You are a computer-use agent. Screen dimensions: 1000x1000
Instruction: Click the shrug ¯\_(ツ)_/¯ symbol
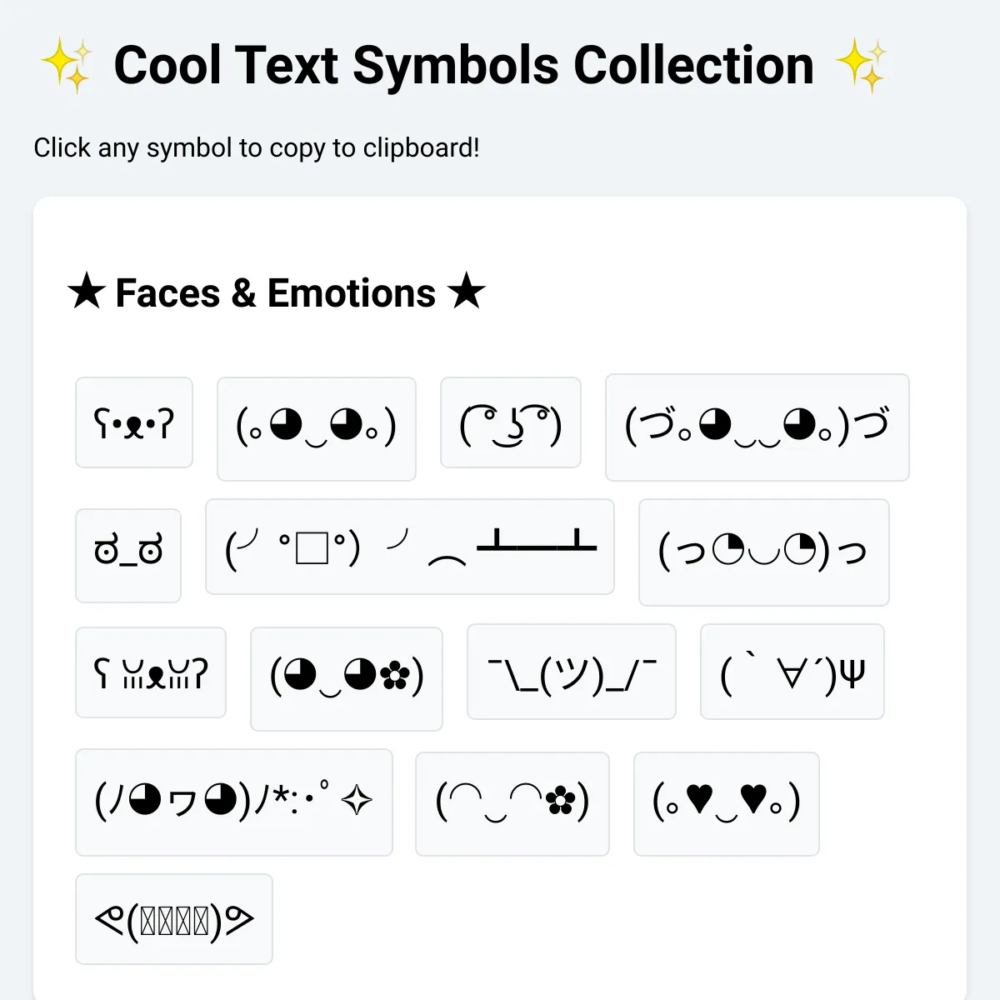572,672
